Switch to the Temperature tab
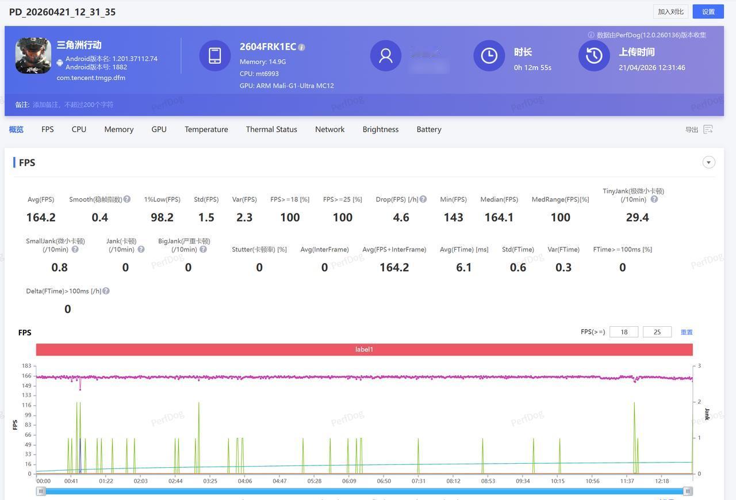Screen dimensions: 736x500 [206, 129]
